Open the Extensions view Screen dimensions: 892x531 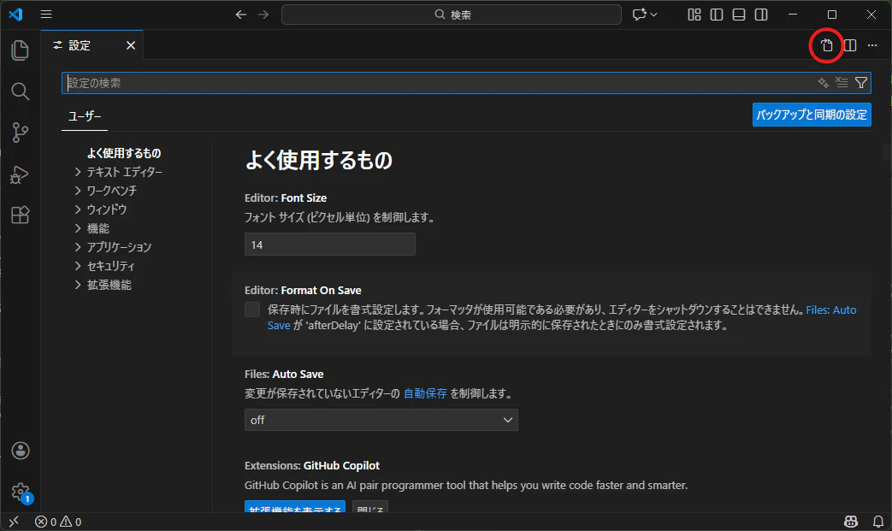20,215
